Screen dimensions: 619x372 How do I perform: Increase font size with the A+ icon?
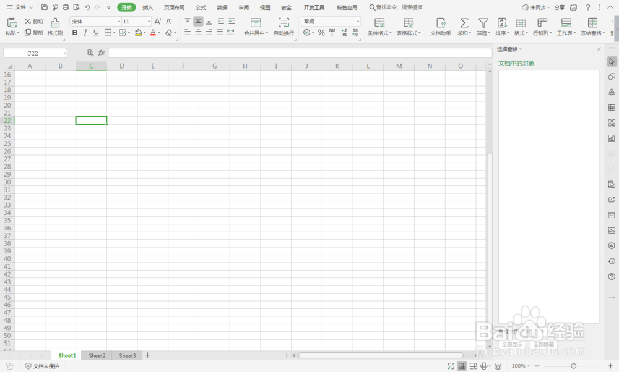(158, 21)
